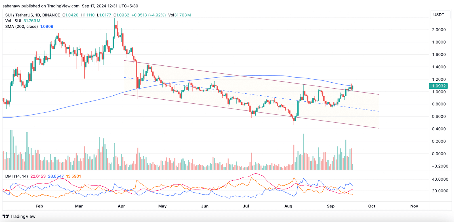Click the 1.4000 price axis label
The image size is (454, 222).
tap(439, 67)
